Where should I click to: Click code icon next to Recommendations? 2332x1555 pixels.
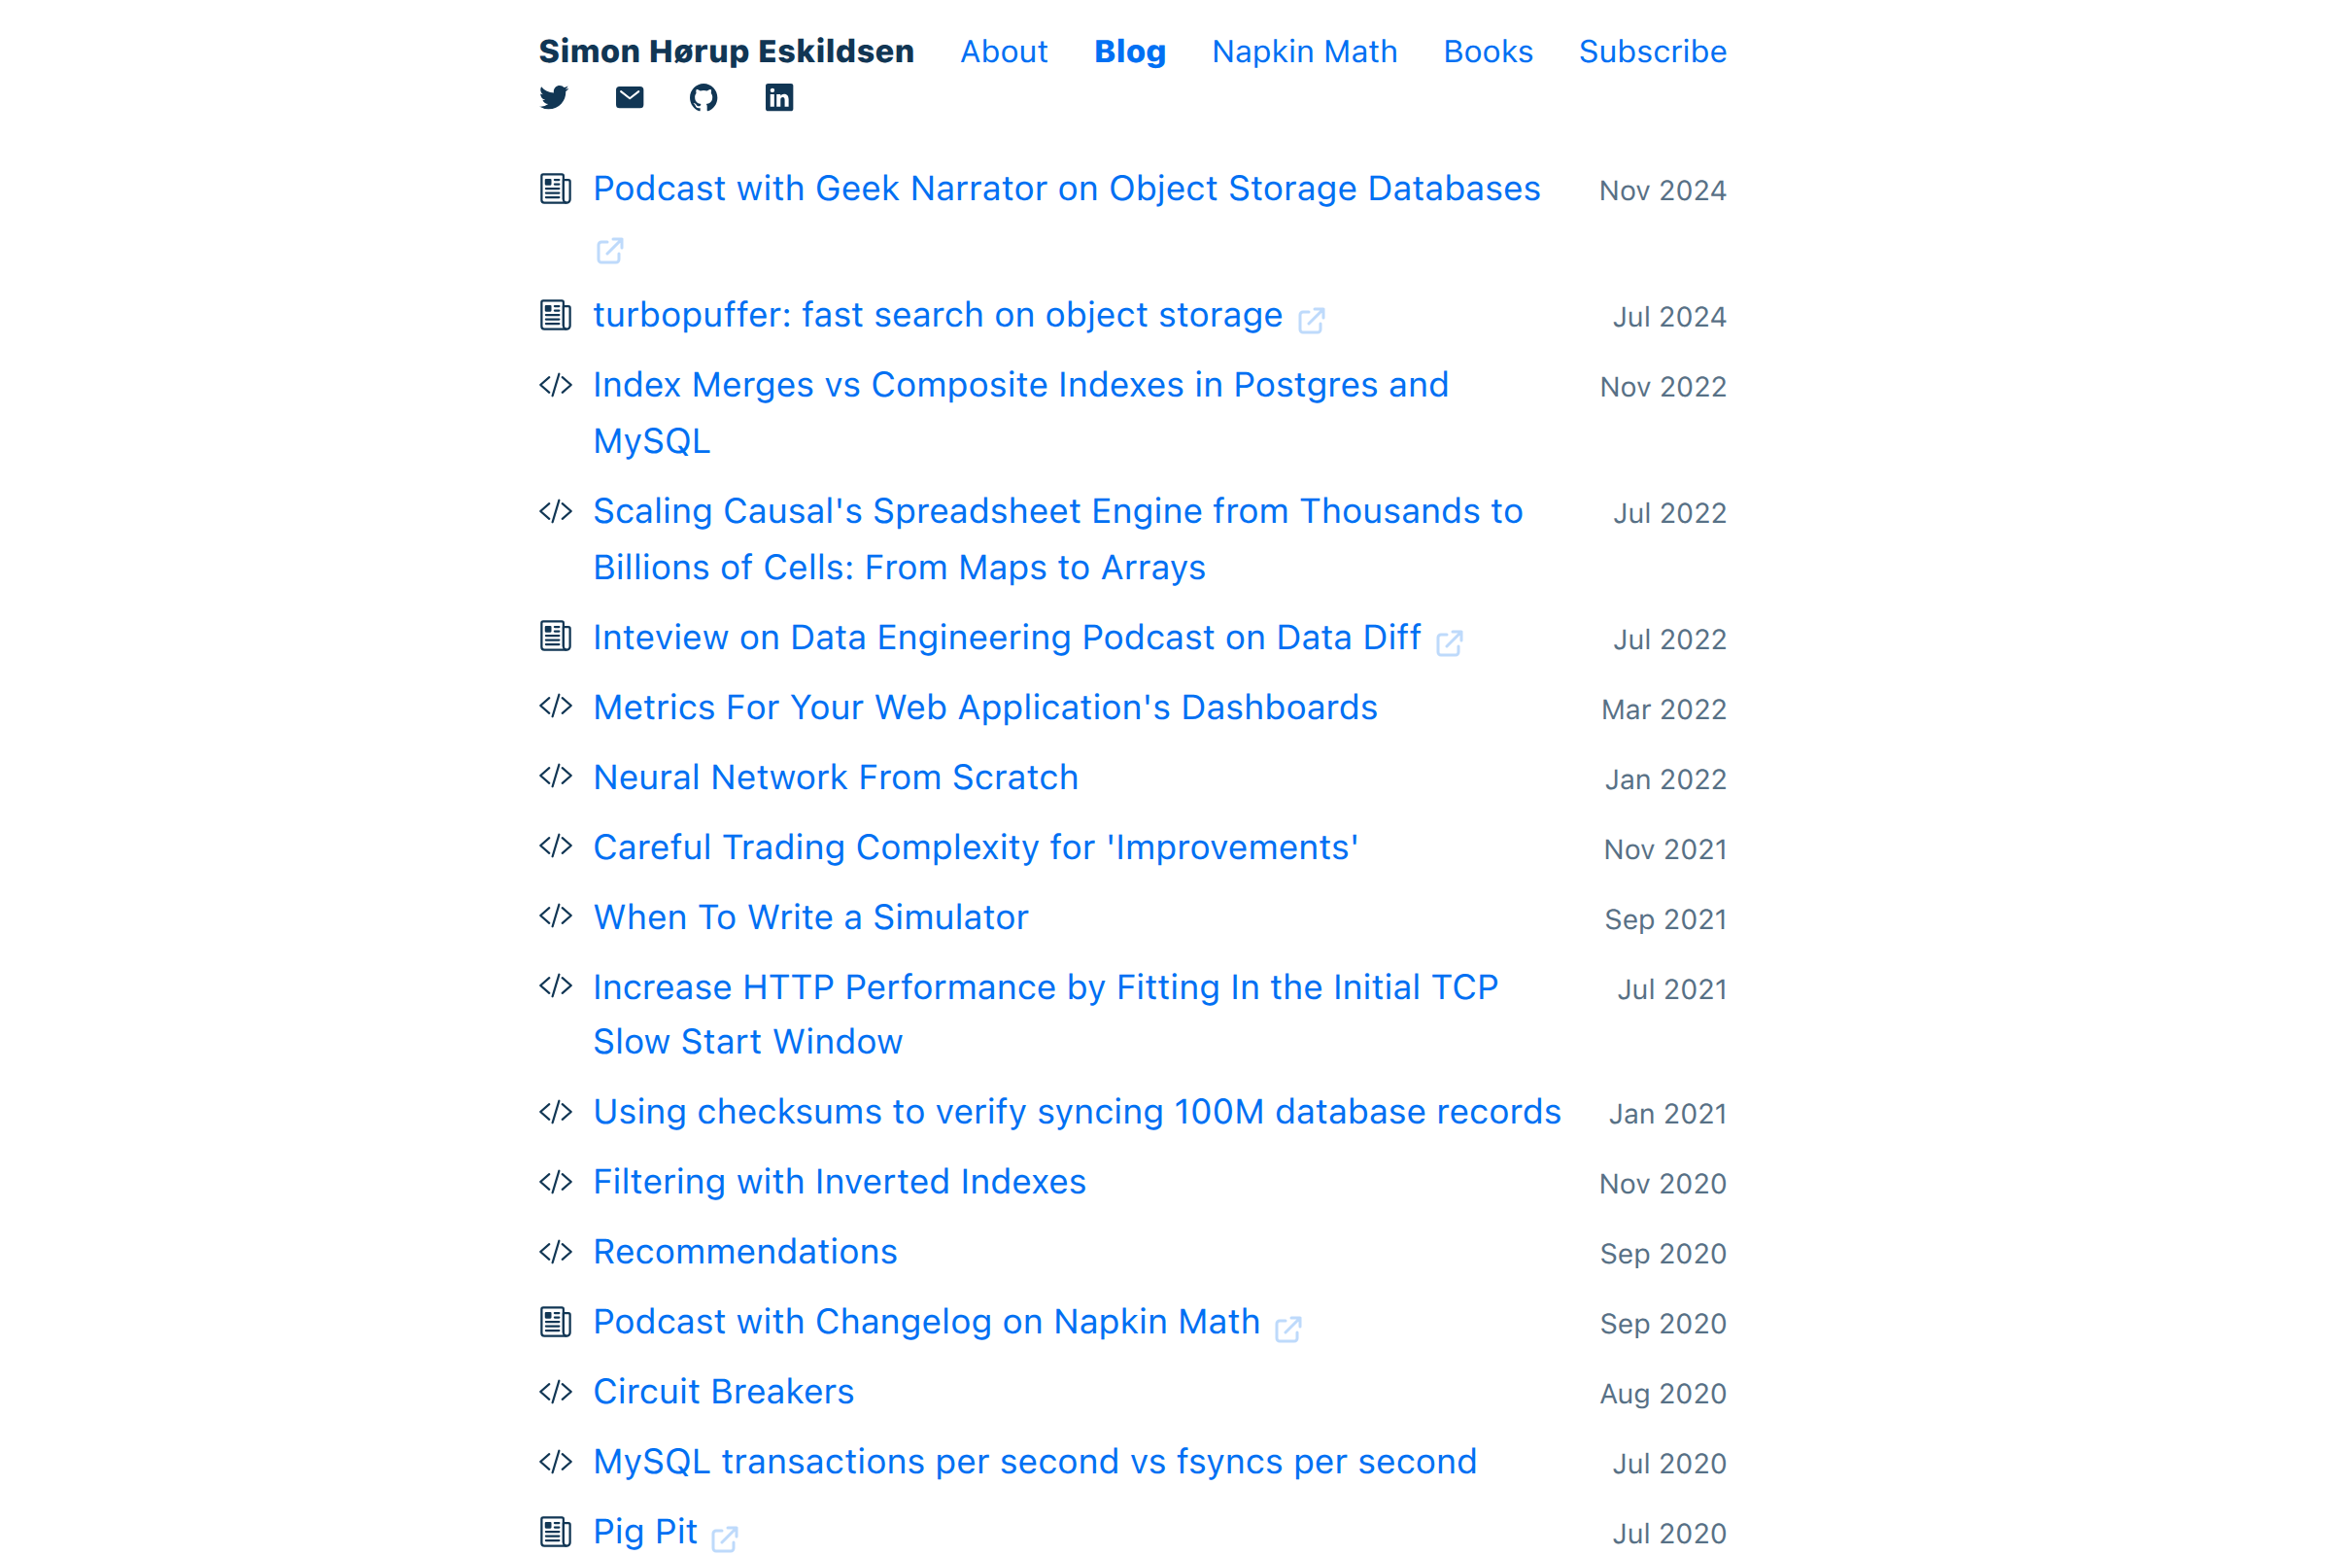coord(555,1252)
